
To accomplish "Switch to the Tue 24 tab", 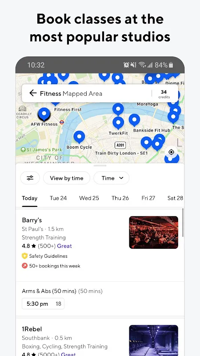I will (x=58, y=198).
